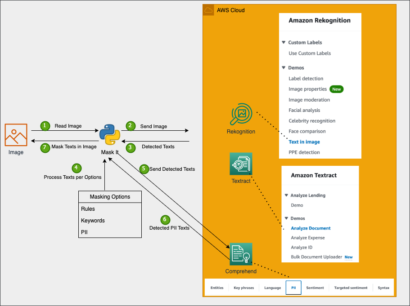410x306 pixels.
Task: Collapse the Custom Labels section
Action: click(x=284, y=42)
